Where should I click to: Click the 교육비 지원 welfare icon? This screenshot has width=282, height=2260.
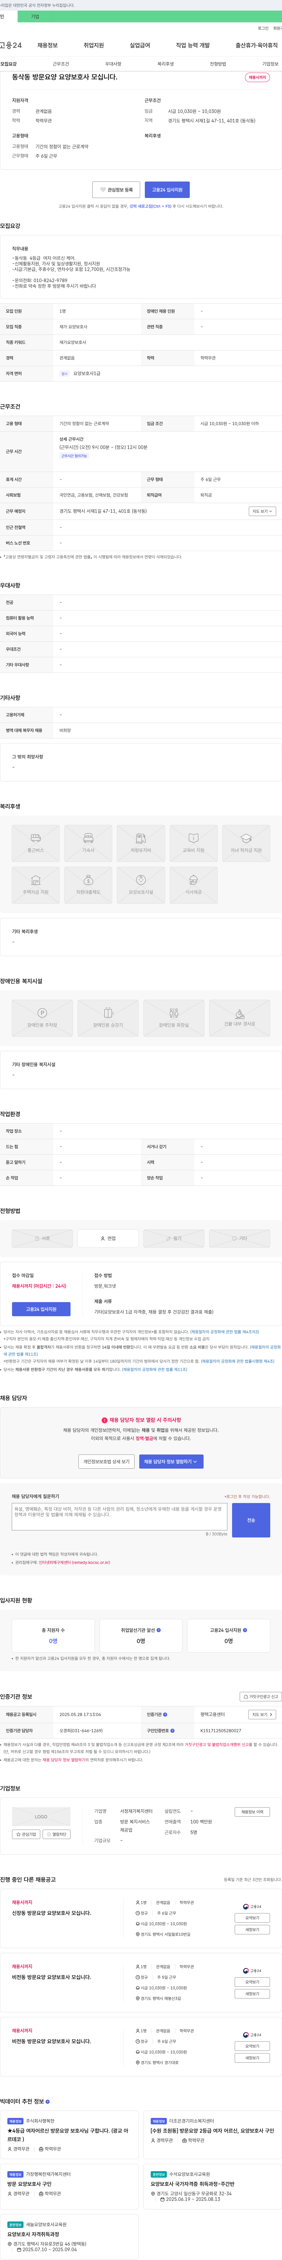coord(194,843)
